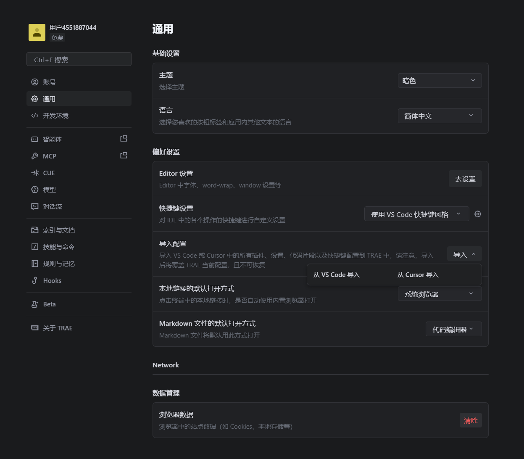Click the Editor 设置 row title

pyautogui.click(x=176, y=173)
